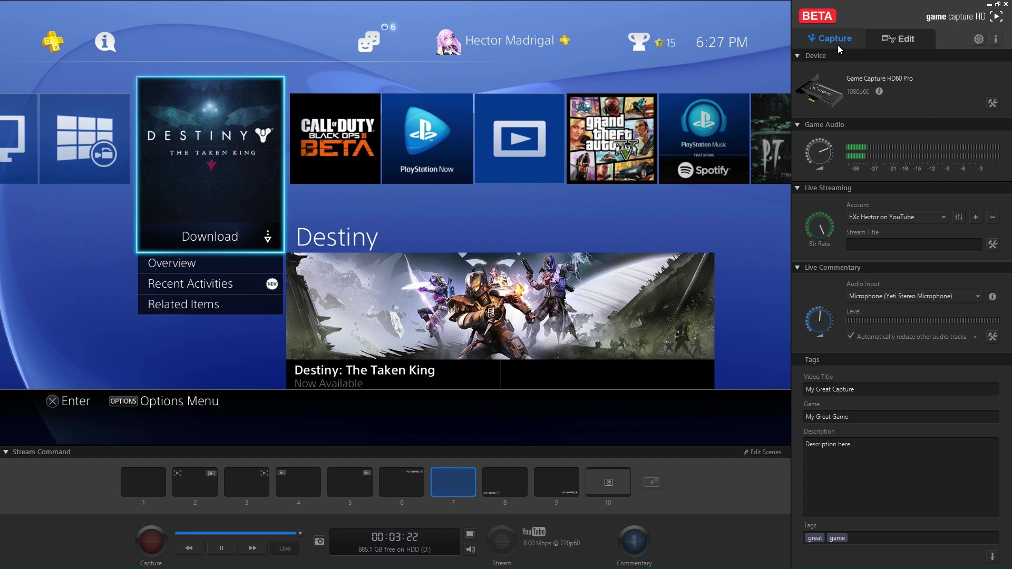Click the red Capture record button
Screen dimensions: 1012x569
coord(151,541)
